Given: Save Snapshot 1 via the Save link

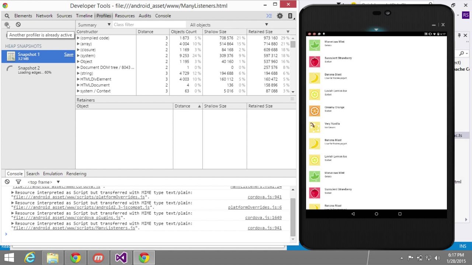Looking at the screenshot, I should tap(69, 54).
